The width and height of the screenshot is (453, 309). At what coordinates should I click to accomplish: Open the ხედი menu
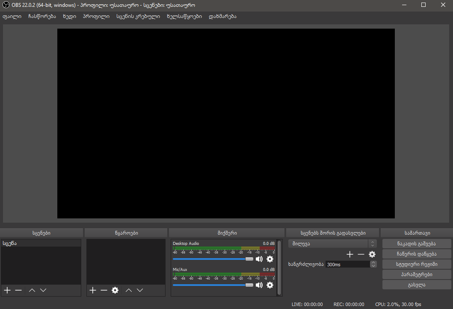click(70, 16)
